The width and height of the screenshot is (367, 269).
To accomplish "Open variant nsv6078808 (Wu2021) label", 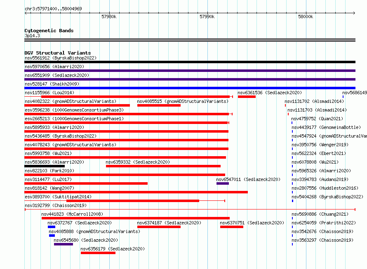I will click(315, 162).
